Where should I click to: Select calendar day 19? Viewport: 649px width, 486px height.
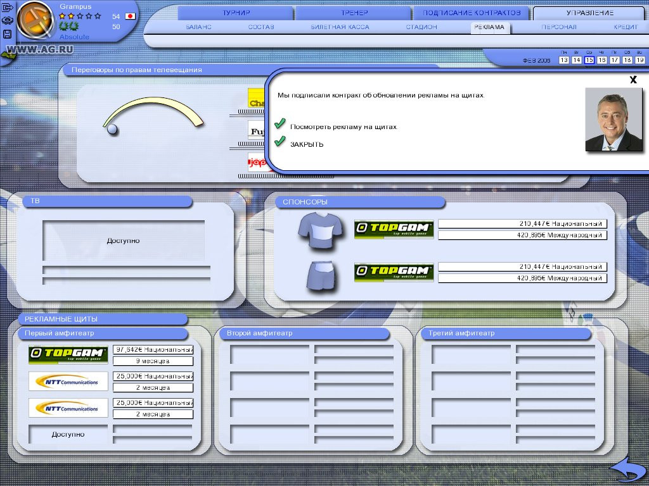(x=640, y=60)
